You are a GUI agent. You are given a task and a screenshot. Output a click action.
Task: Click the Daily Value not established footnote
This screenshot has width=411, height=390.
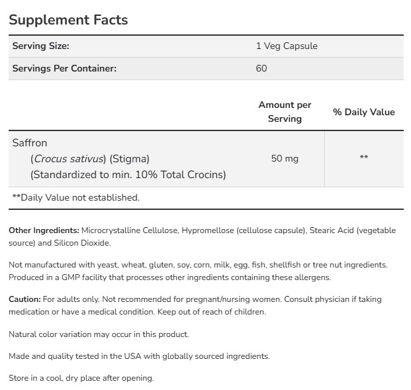click(76, 197)
